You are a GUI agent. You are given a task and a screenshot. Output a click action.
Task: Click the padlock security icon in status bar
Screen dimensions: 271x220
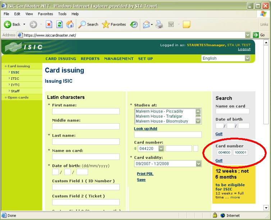click(215, 215)
